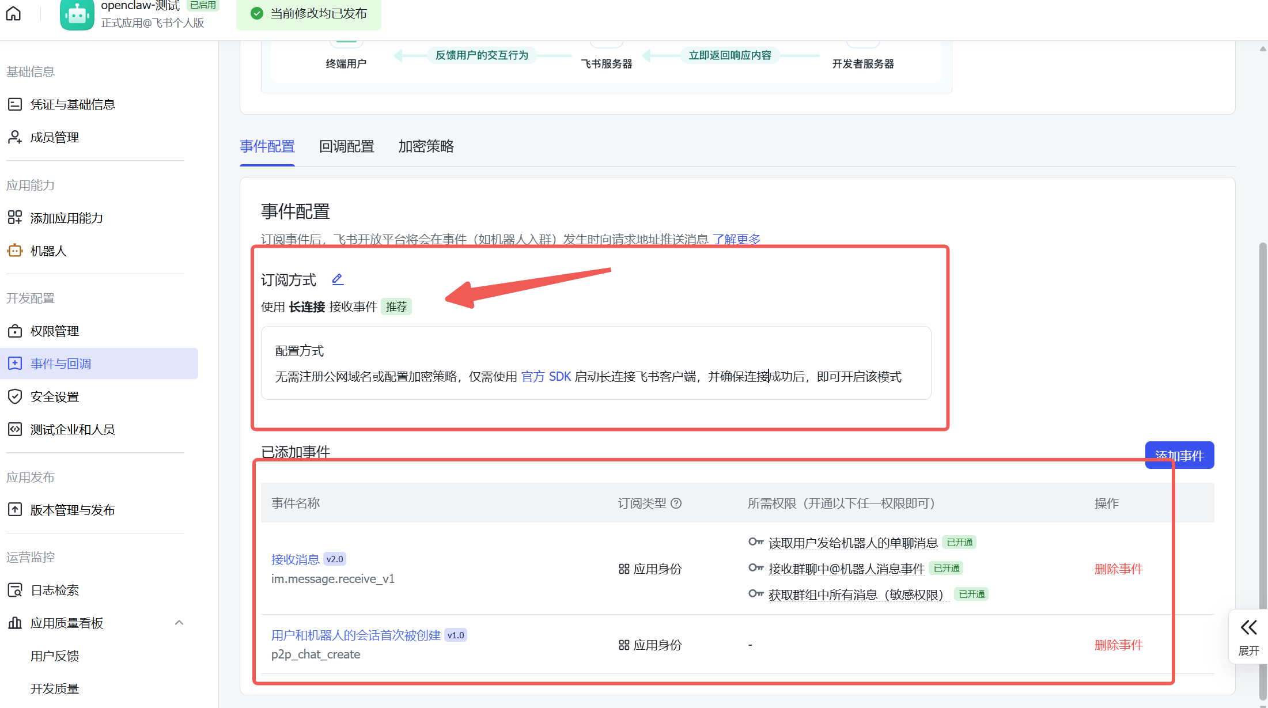Open 添加应用能力 panel
This screenshot has height=708, width=1268.
click(x=67, y=218)
